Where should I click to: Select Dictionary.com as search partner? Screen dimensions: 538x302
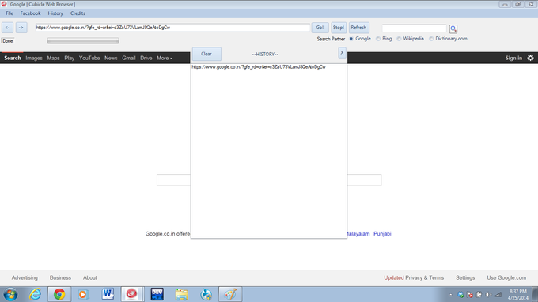[448, 39]
